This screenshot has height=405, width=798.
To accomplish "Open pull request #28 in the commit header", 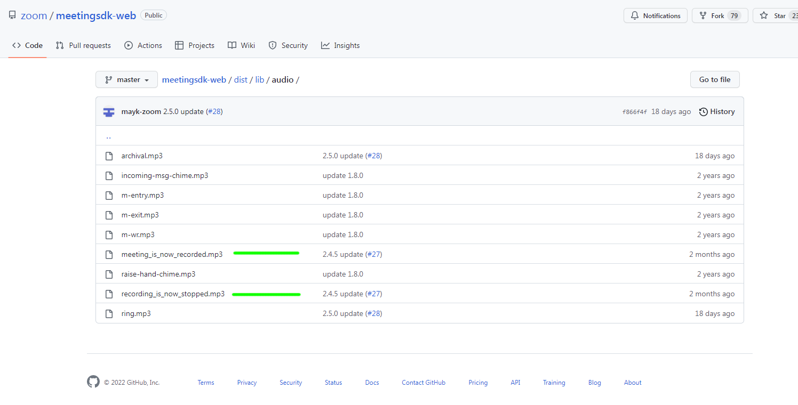I will pyautogui.click(x=214, y=112).
